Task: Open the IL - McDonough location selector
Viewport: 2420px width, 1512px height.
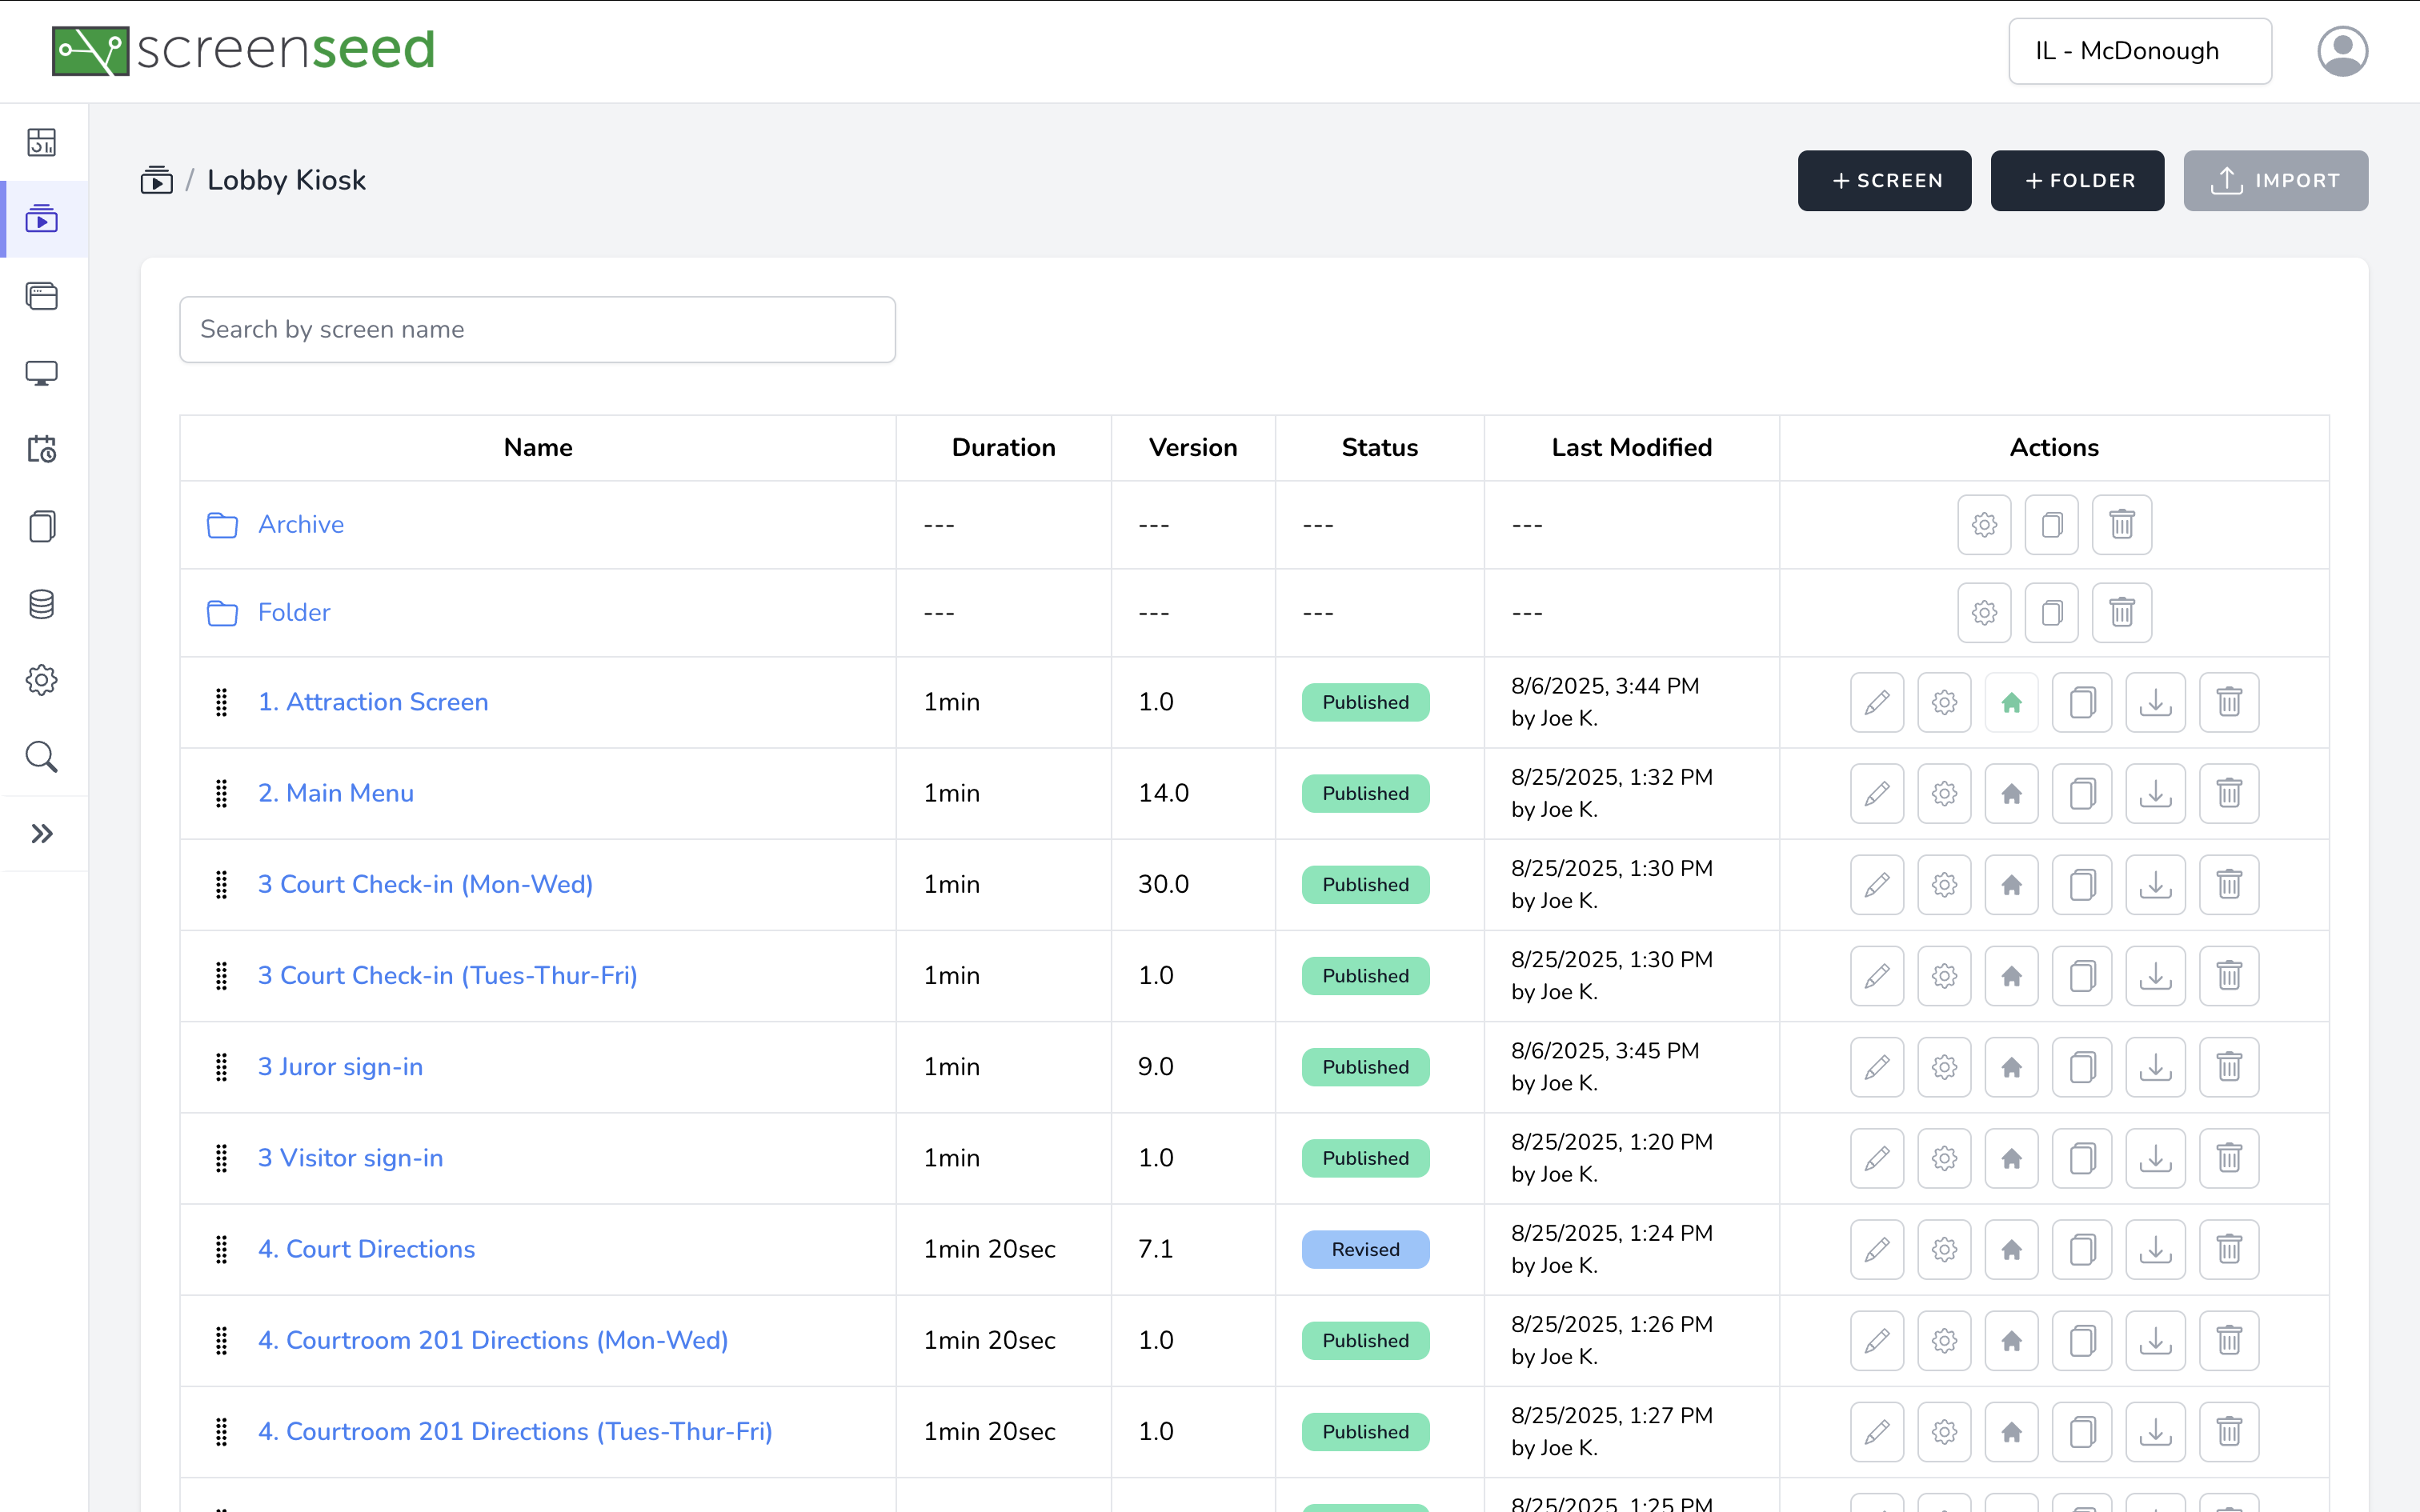Action: click(x=2139, y=51)
